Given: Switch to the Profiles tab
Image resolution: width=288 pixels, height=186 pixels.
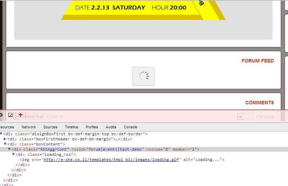Looking at the screenshot, I should 92,127.
